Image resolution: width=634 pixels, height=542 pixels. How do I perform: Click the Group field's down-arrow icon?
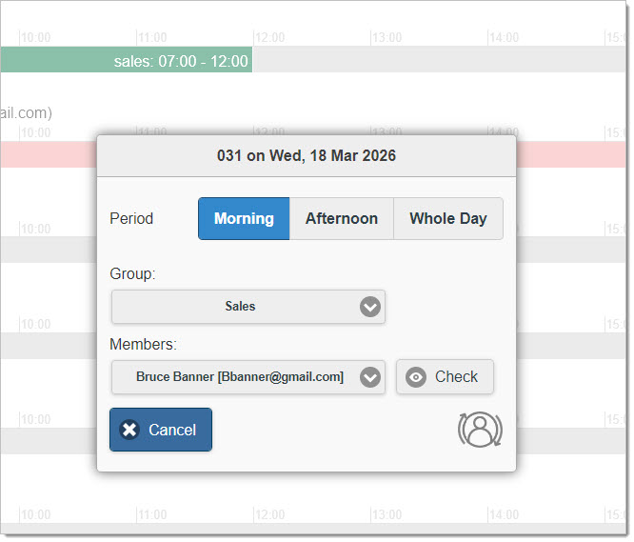click(370, 307)
